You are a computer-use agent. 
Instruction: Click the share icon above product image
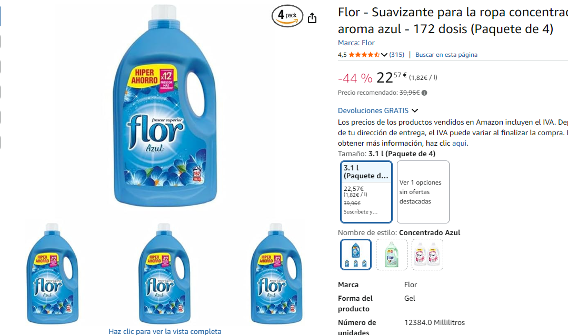click(x=312, y=18)
